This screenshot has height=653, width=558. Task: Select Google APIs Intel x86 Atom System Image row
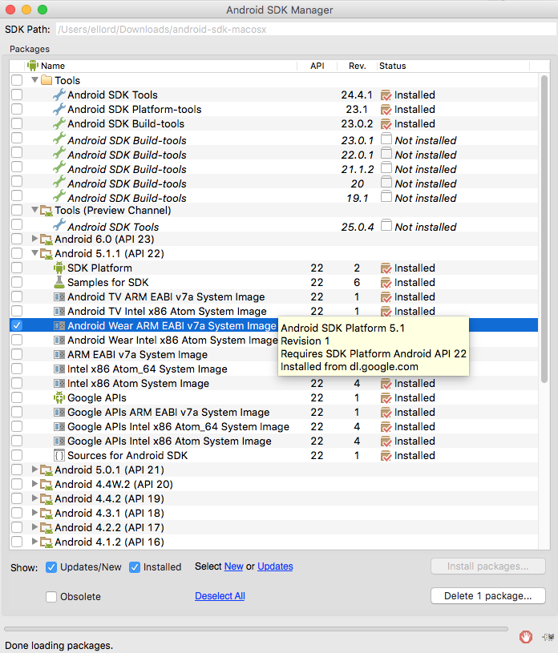tap(274, 441)
